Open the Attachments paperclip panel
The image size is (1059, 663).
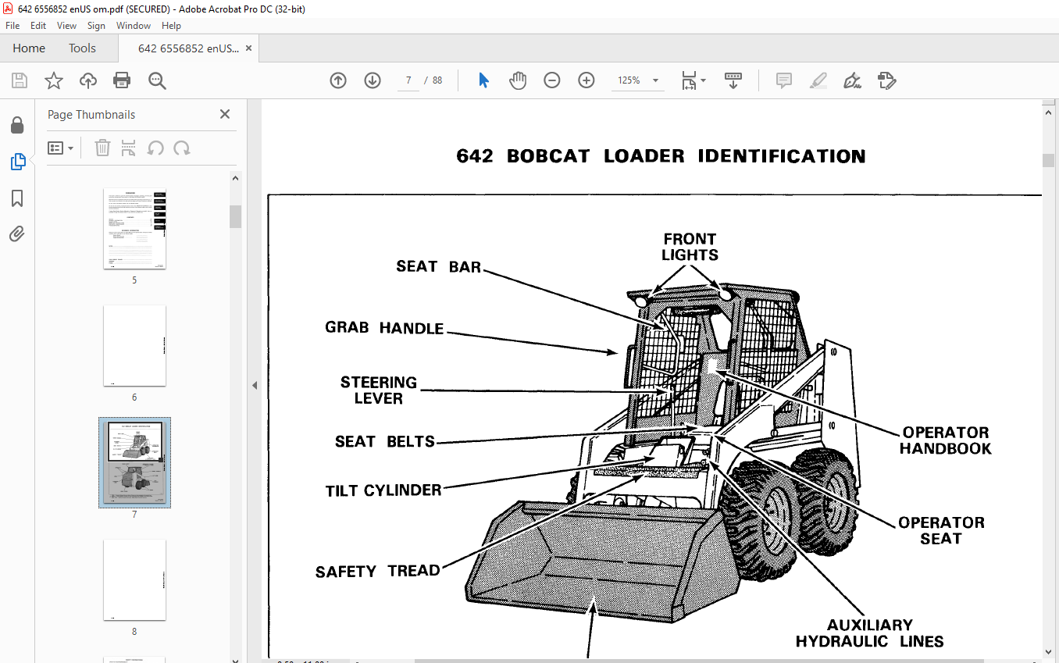(x=17, y=234)
